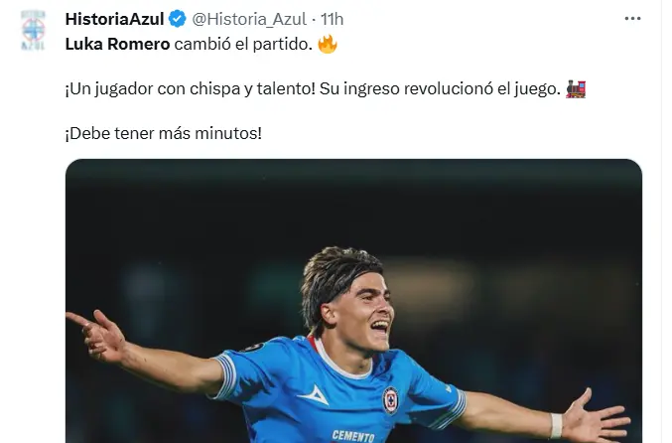Viewport: 672px width, 443px height.
Task: Click the CEMENTO sponsor text on jersey
Action: (353, 436)
